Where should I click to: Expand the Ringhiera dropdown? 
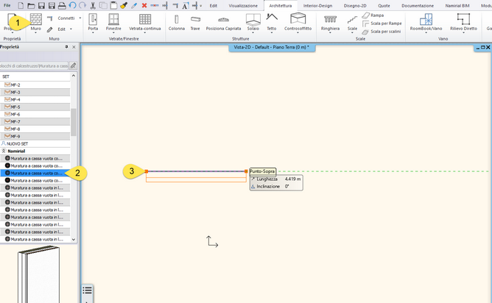(x=330, y=32)
